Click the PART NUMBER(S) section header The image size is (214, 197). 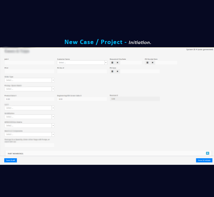[15, 153]
